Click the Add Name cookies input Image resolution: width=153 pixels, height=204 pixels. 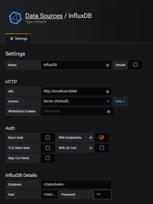78,111
